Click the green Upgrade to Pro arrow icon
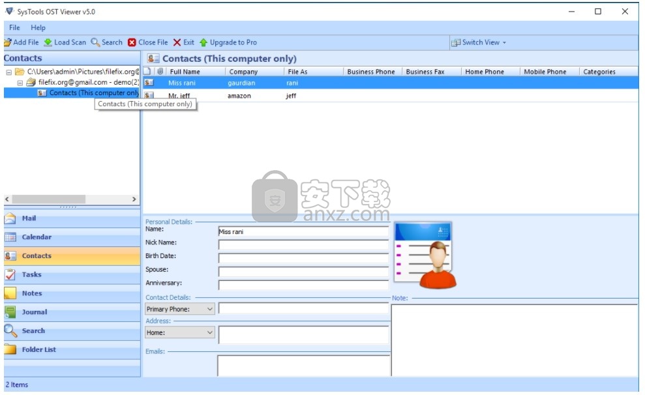Viewport: 645px width, 395px height. click(x=203, y=42)
